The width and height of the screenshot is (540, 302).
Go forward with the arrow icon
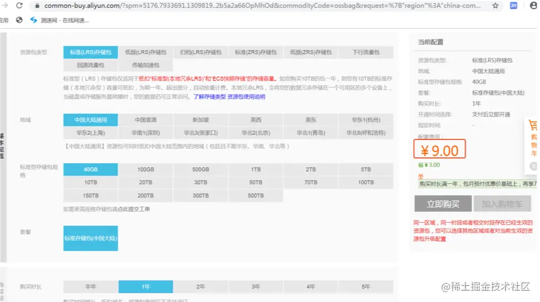tap(4, 6)
